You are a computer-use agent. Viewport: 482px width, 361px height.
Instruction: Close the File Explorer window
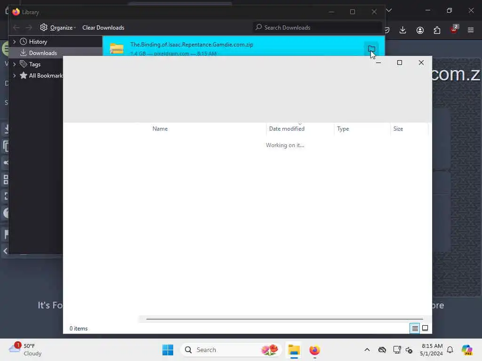[421, 63]
